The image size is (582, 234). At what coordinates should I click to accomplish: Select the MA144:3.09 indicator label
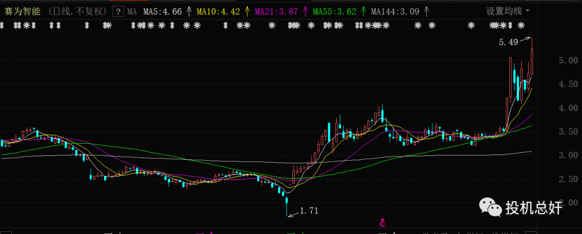pos(394,11)
